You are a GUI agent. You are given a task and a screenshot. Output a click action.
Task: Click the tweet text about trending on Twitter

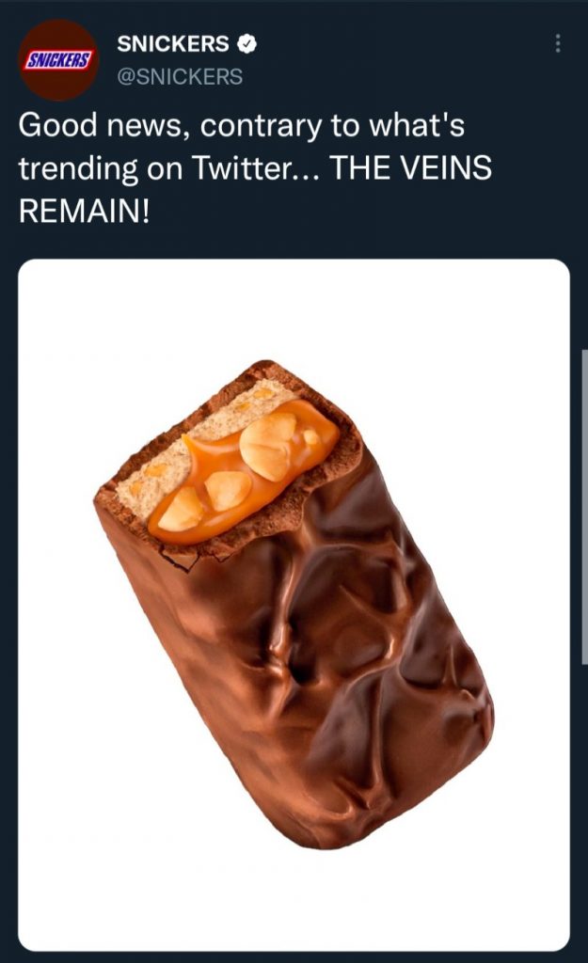(255, 167)
